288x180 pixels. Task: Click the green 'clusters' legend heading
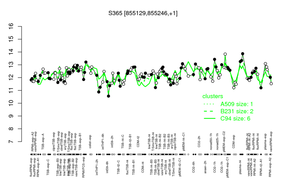[213, 96]
